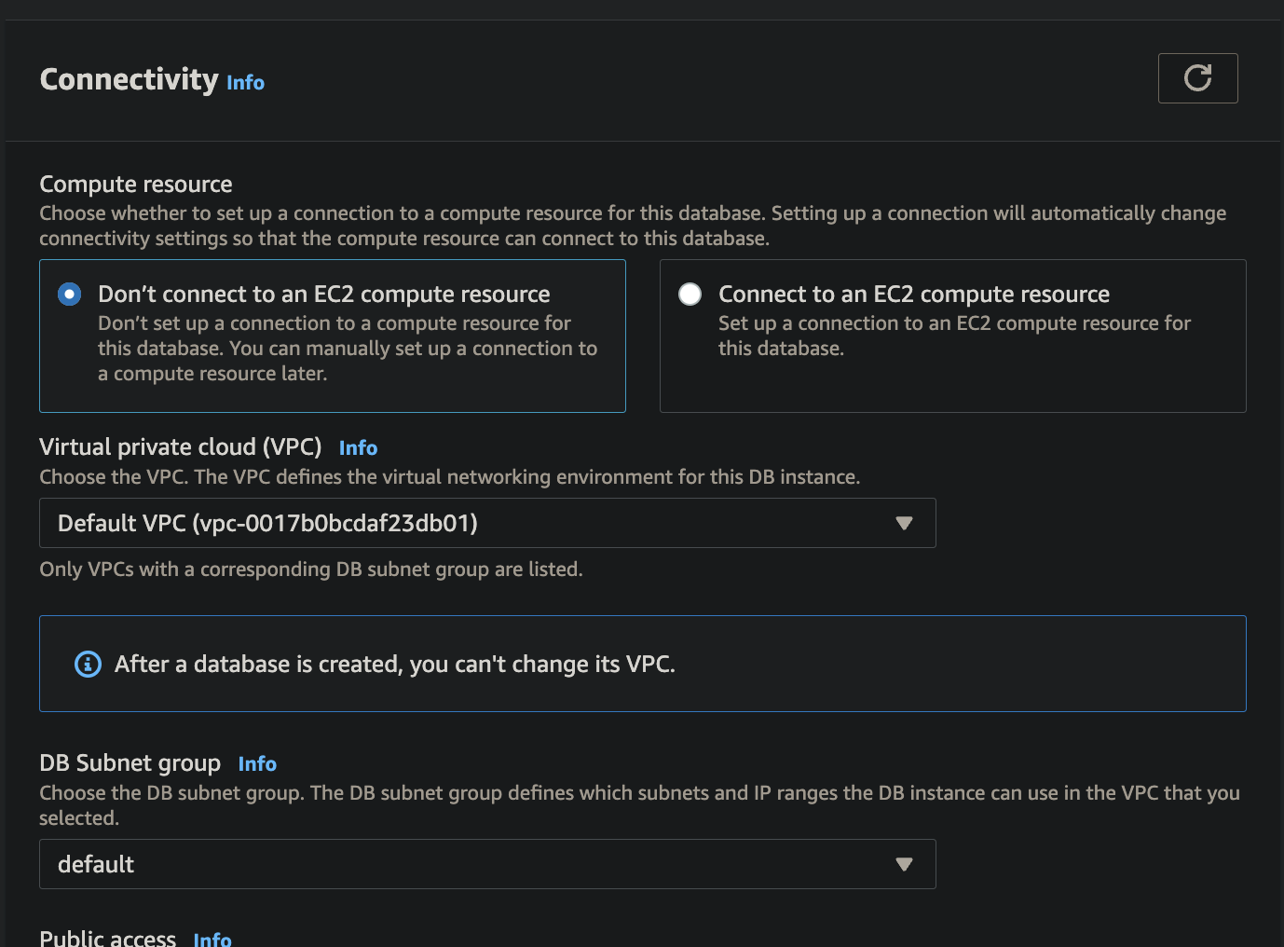This screenshot has width=1284, height=947.
Task: Open the default DB subnet group dropdown
Action: click(x=487, y=864)
